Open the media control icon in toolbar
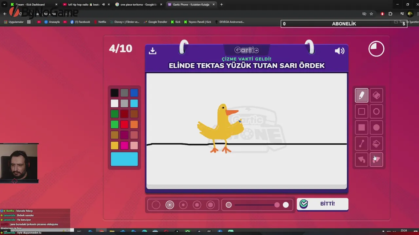 click(x=402, y=14)
